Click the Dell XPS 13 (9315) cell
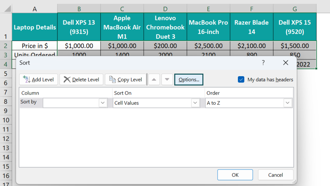330x186 pixels. coord(79,27)
